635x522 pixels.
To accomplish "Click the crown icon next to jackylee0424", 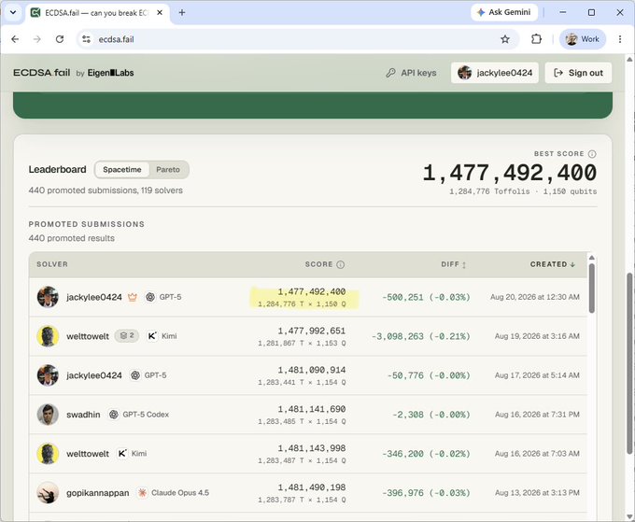I will (x=132, y=297).
